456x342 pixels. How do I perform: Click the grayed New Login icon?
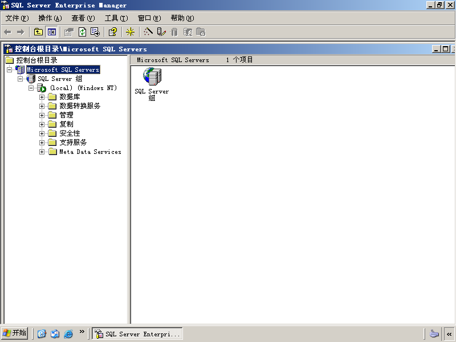click(x=188, y=32)
